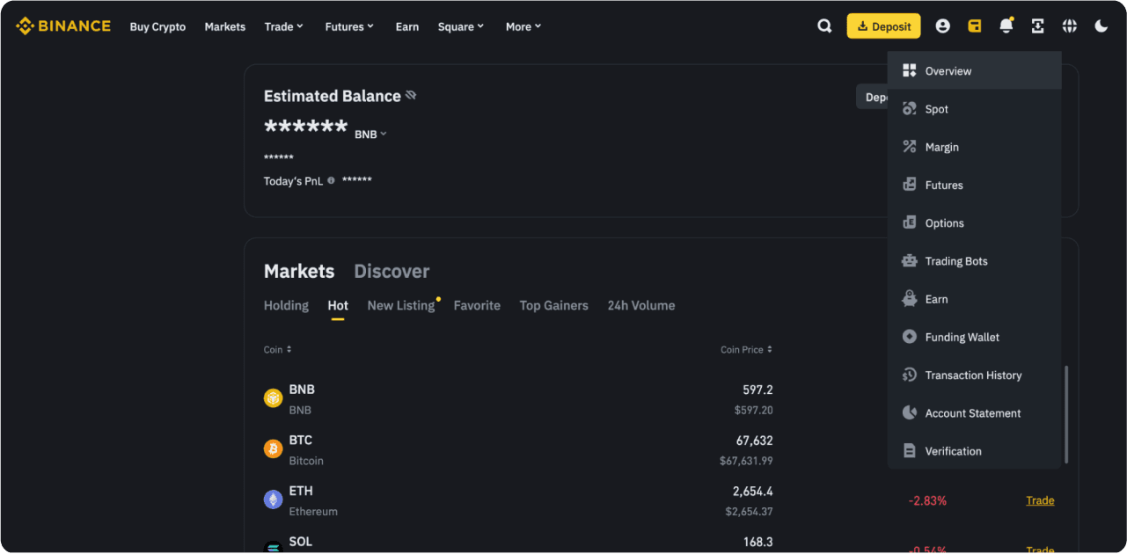Click the Spot wallet icon
This screenshot has width=1127, height=554.
point(910,109)
